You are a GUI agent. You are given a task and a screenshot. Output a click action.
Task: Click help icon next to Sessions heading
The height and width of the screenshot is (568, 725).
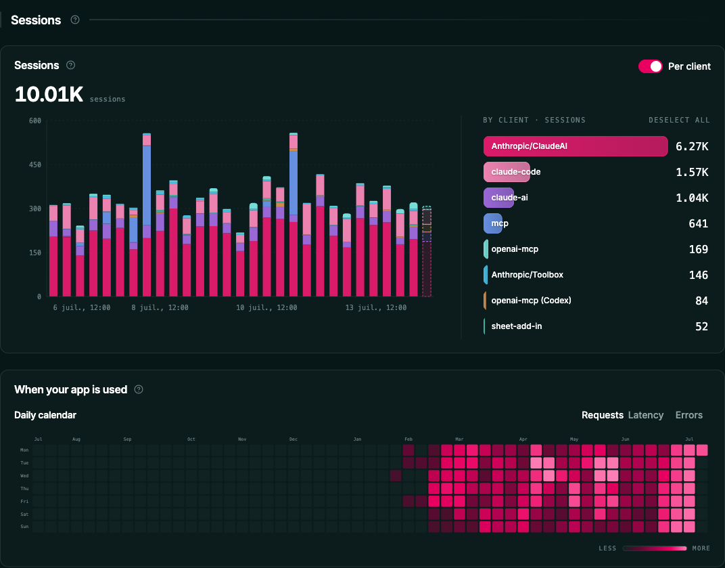tap(75, 20)
